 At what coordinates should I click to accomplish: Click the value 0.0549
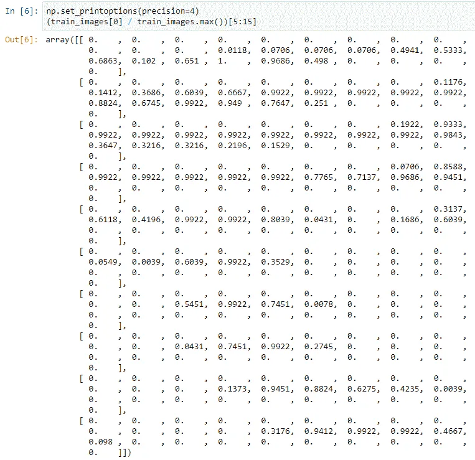point(103,262)
